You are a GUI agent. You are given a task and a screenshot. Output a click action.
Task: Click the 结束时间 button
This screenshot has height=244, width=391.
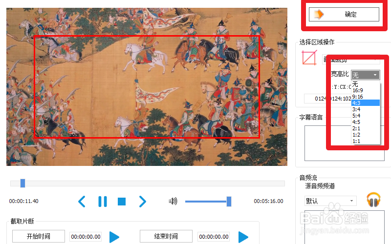tap(166, 236)
